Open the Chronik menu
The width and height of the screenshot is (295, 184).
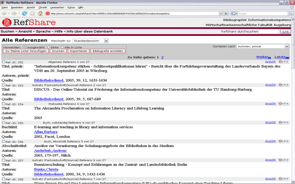43,7
